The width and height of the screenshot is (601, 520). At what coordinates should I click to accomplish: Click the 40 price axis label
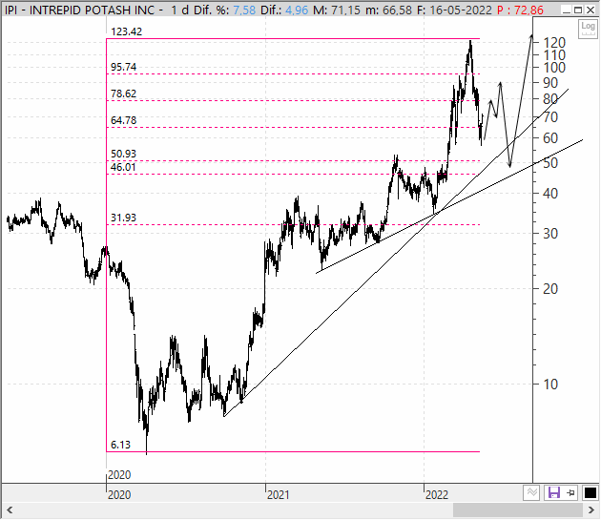point(550,194)
